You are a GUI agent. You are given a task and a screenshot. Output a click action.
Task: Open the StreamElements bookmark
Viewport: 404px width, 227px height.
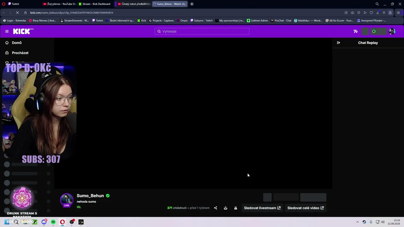click(74, 20)
